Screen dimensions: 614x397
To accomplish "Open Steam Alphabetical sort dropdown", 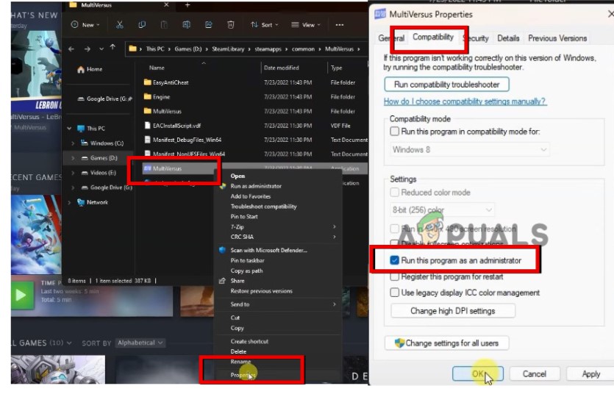I will [140, 343].
